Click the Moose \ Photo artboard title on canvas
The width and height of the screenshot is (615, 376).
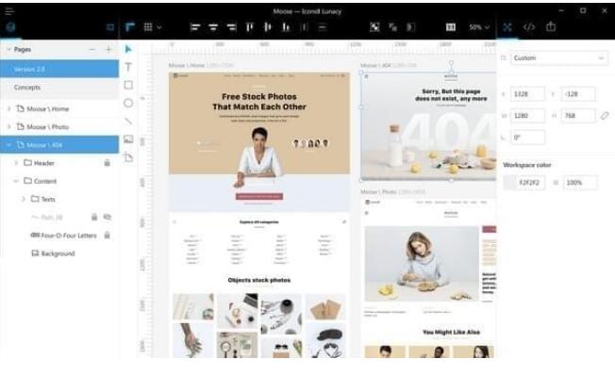(378, 192)
